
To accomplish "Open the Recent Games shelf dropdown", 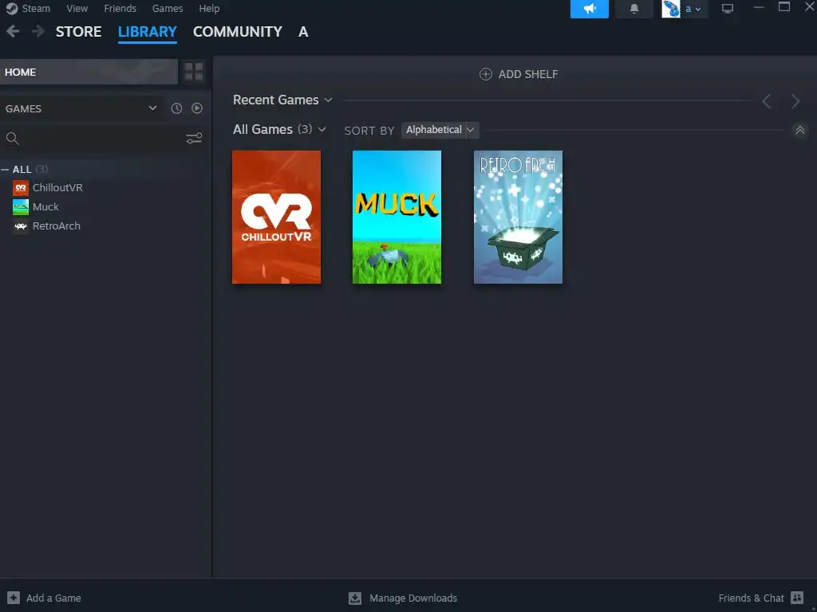I will [328, 100].
